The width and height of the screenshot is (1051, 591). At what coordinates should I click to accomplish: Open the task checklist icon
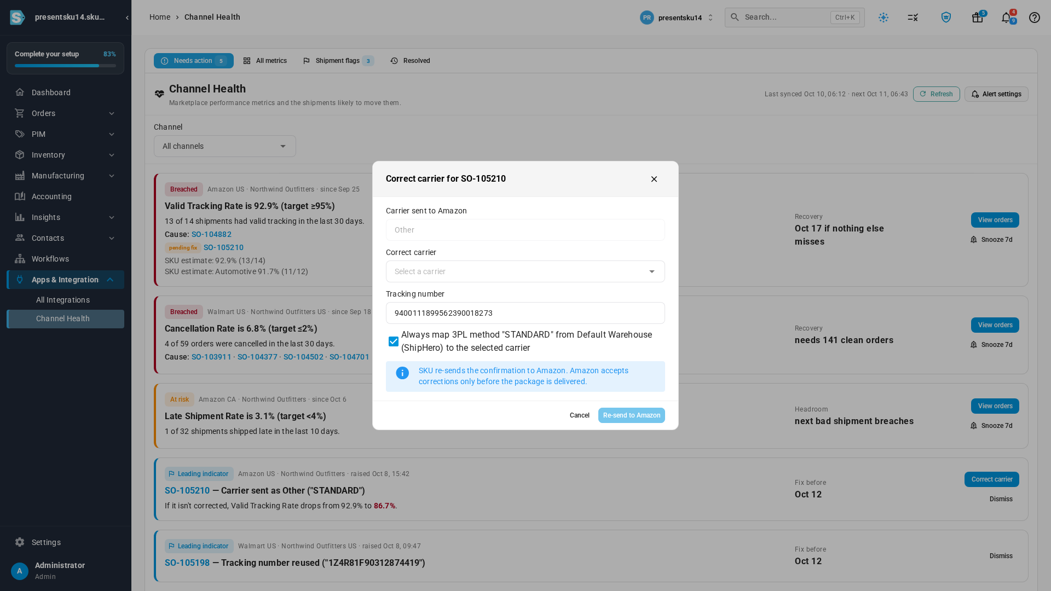click(913, 18)
